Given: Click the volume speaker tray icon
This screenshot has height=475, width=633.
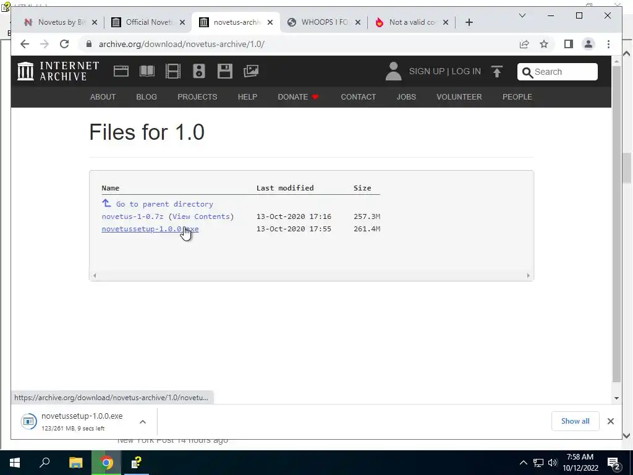Looking at the screenshot, I should (553, 463).
